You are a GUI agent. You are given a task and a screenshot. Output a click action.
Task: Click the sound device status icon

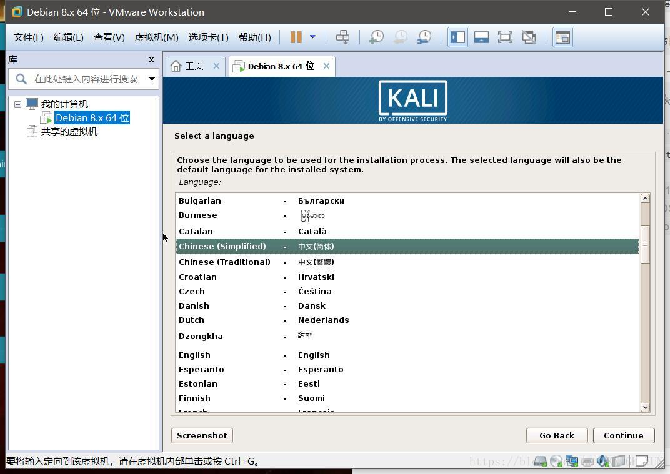(602, 461)
